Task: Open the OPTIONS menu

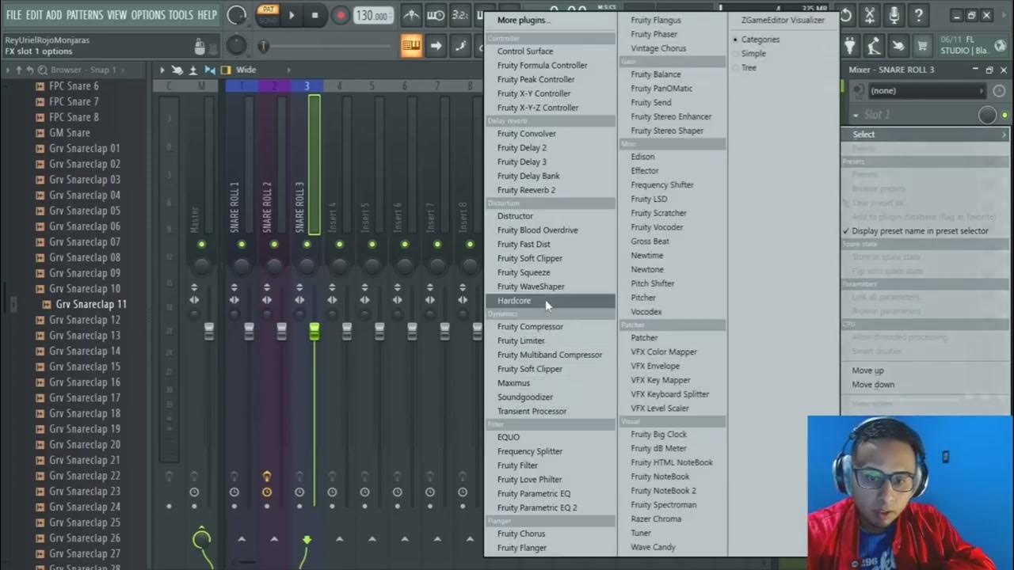Action: [x=147, y=15]
